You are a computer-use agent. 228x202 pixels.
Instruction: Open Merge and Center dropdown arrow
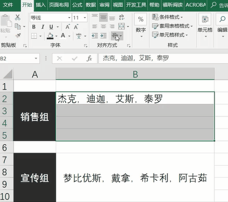click(128, 26)
